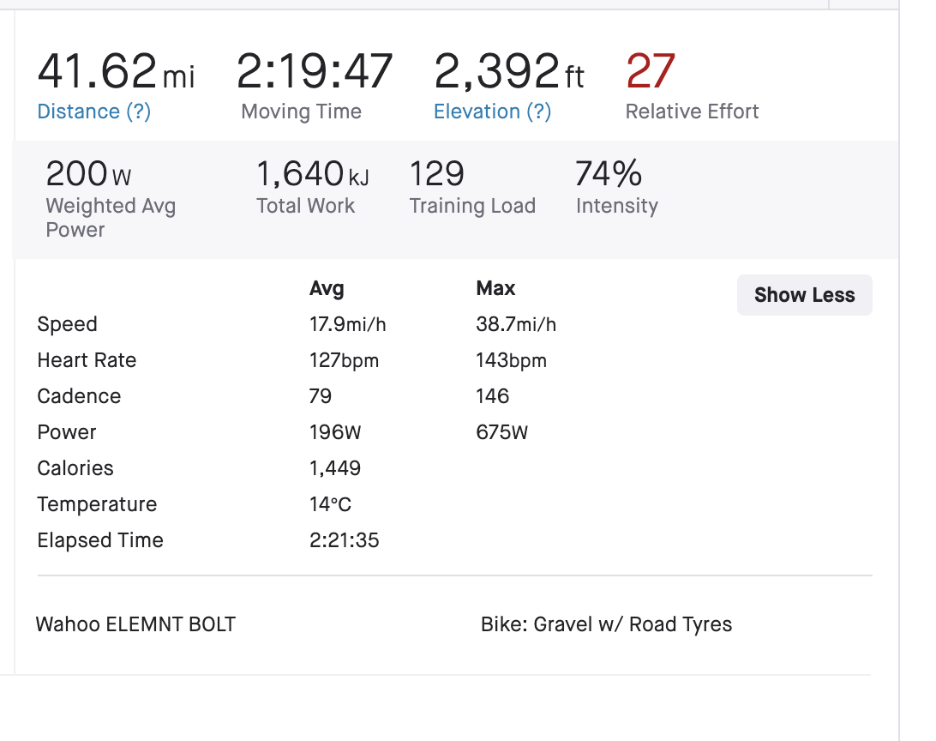
Task: Click the red Relative Effort score 27
Action: click(x=651, y=72)
